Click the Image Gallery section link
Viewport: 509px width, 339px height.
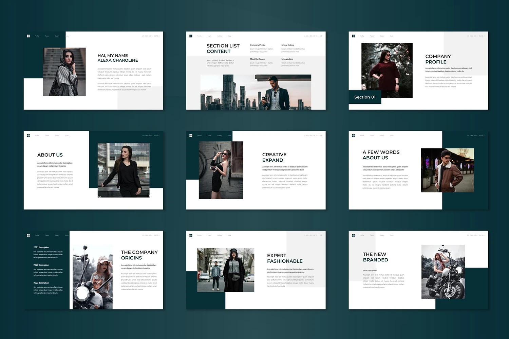click(x=288, y=45)
